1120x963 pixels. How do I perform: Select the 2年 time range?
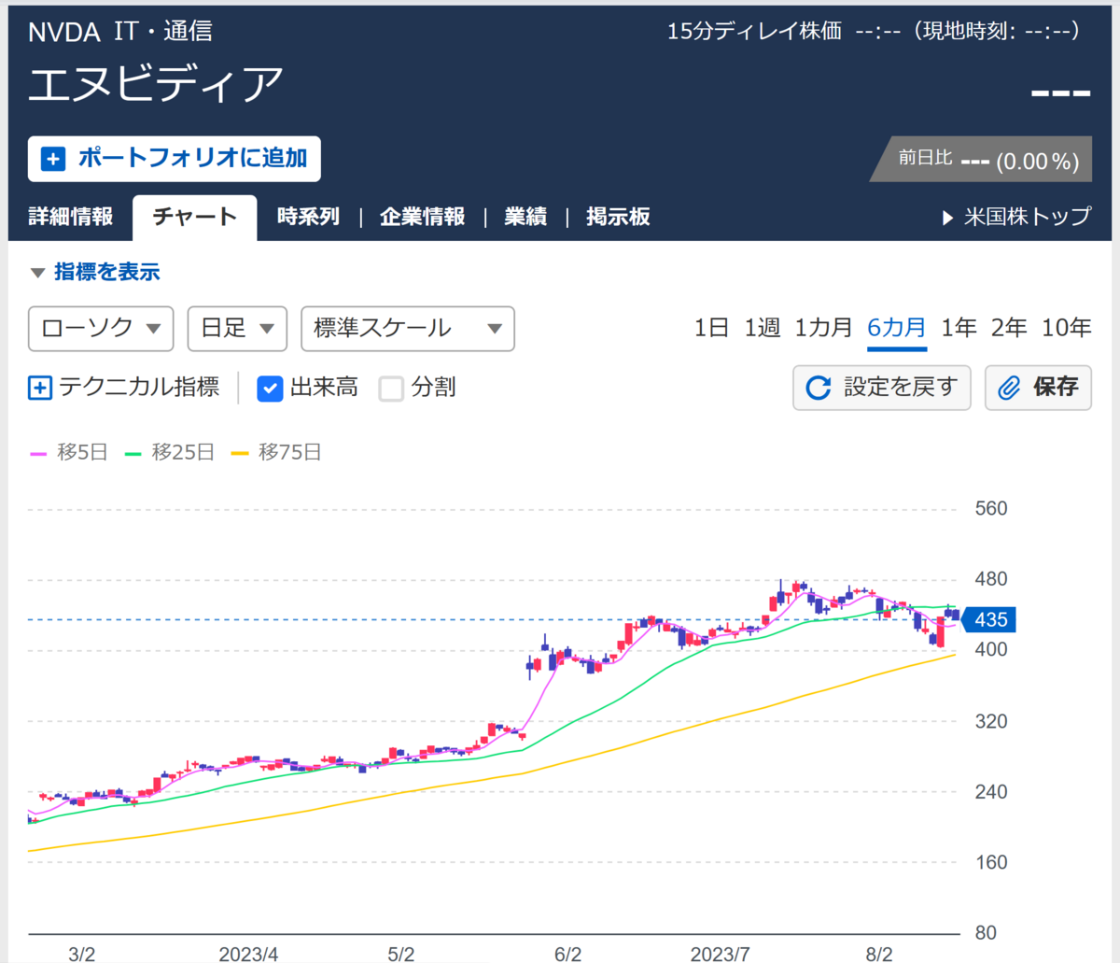click(x=1009, y=328)
